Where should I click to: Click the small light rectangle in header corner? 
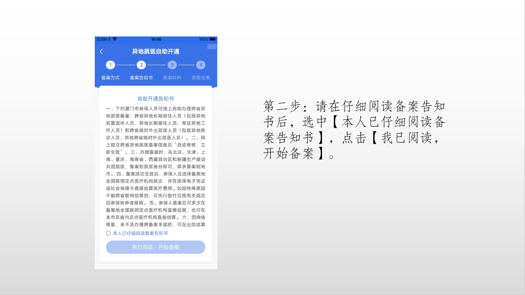click(x=212, y=46)
